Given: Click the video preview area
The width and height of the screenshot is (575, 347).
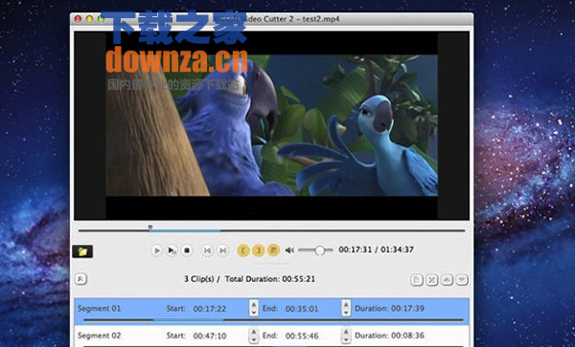Looking at the screenshot, I should (x=271, y=125).
